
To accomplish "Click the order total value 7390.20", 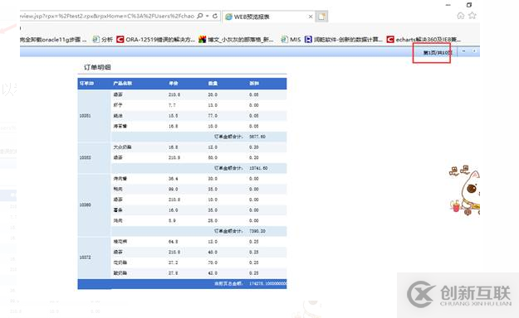I will [257, 231].
